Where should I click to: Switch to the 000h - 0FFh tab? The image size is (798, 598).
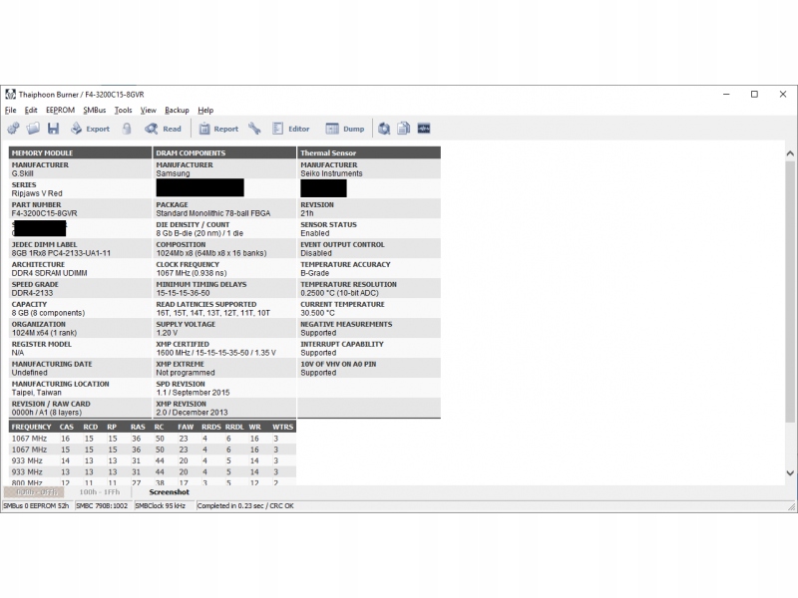point(34,491)
